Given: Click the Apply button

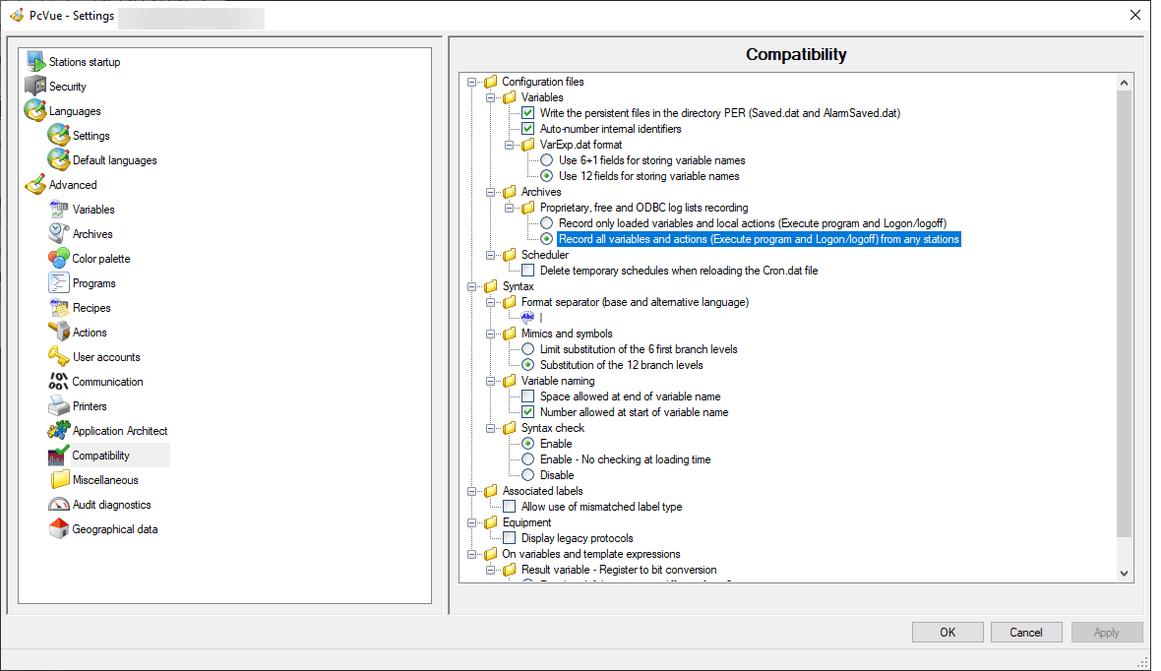Looking at the screenshot, I should [1106, 633].
